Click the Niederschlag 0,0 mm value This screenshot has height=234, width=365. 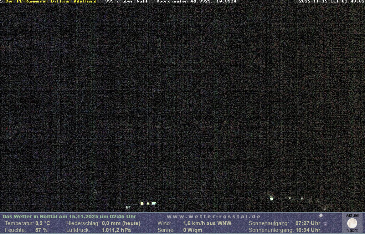click(121, 223)
